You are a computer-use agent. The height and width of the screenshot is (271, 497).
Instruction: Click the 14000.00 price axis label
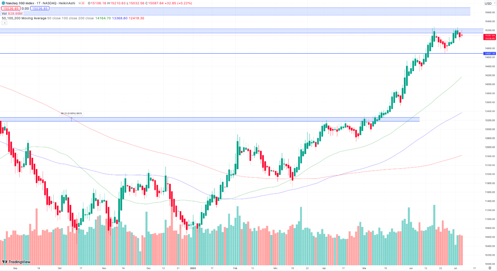coord(490,84)
